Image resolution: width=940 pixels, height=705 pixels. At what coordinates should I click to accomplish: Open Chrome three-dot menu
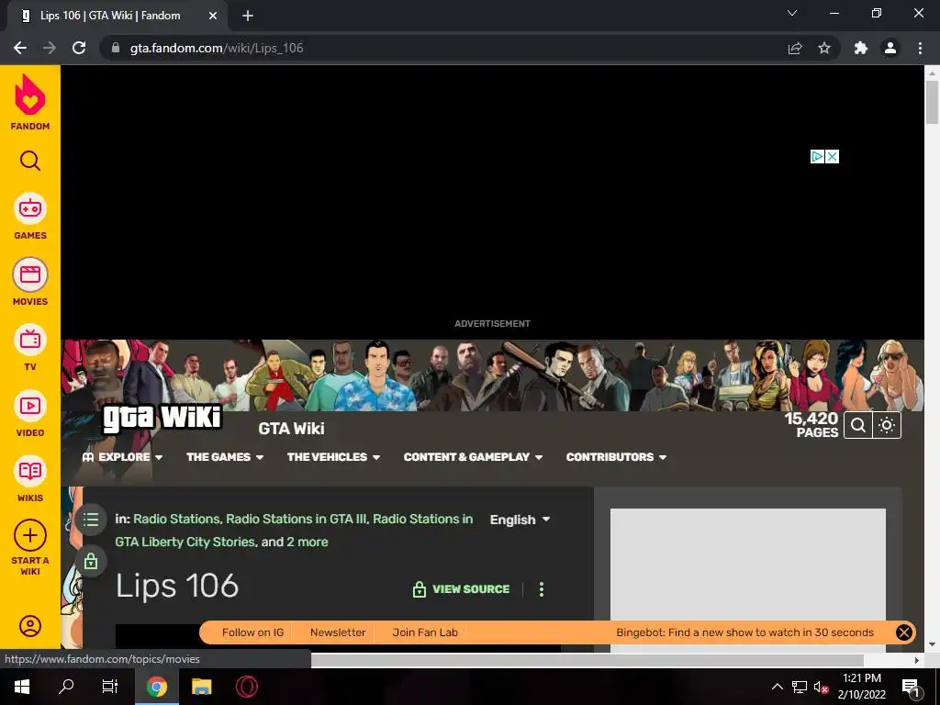[920, 48]
